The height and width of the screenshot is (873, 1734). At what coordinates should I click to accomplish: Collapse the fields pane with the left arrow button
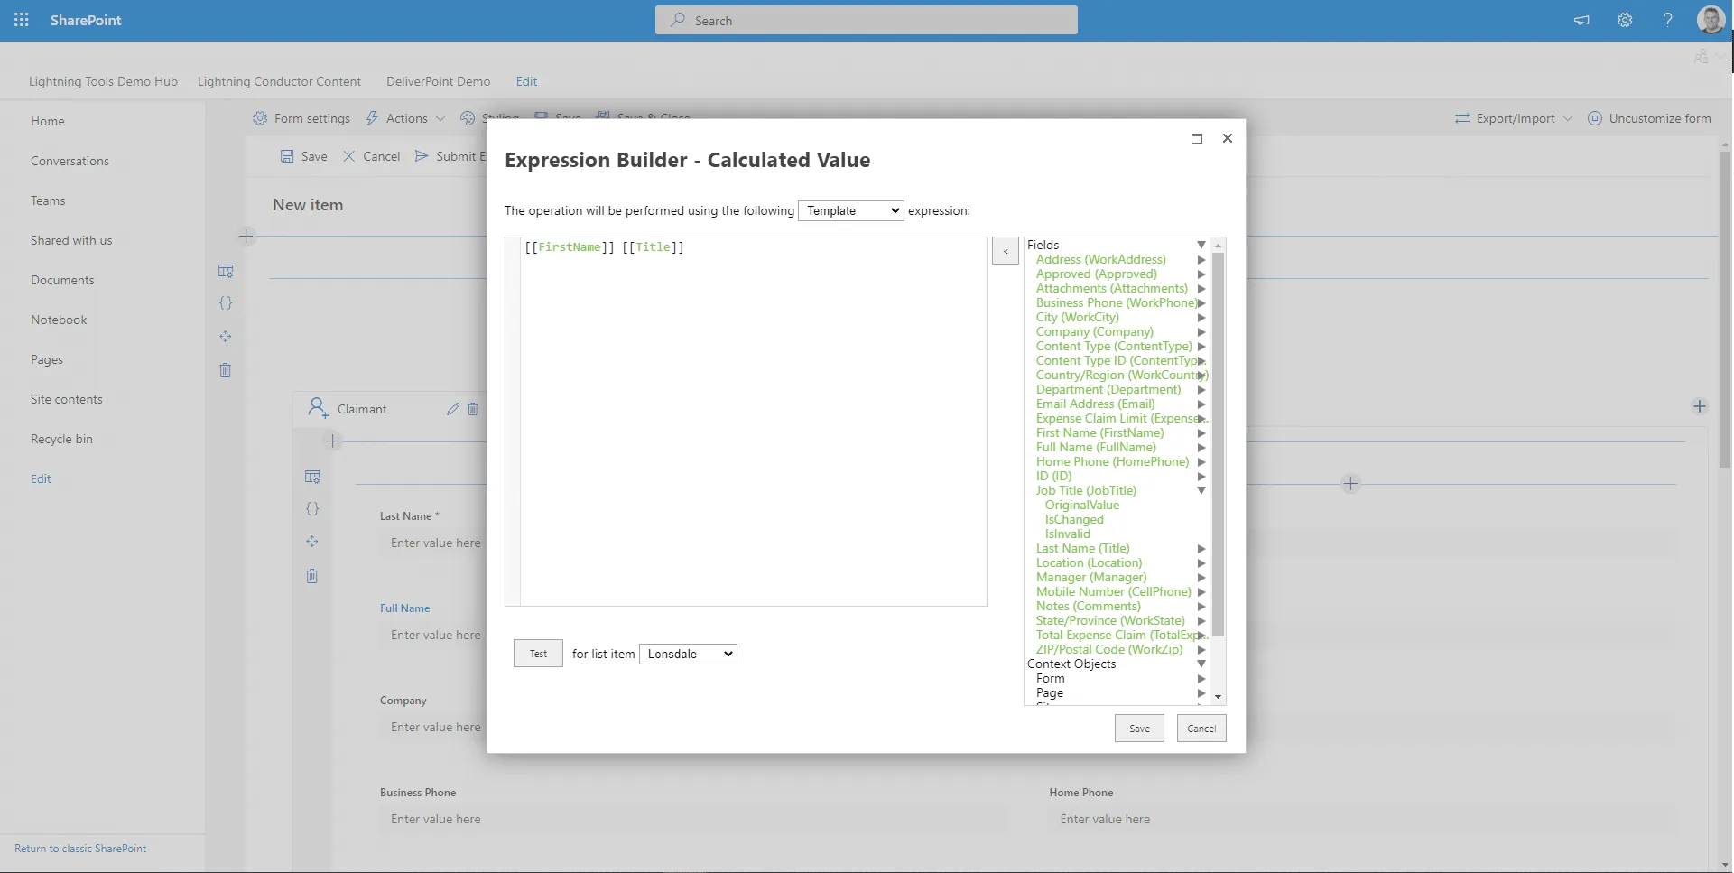[x=1005, y=250]
